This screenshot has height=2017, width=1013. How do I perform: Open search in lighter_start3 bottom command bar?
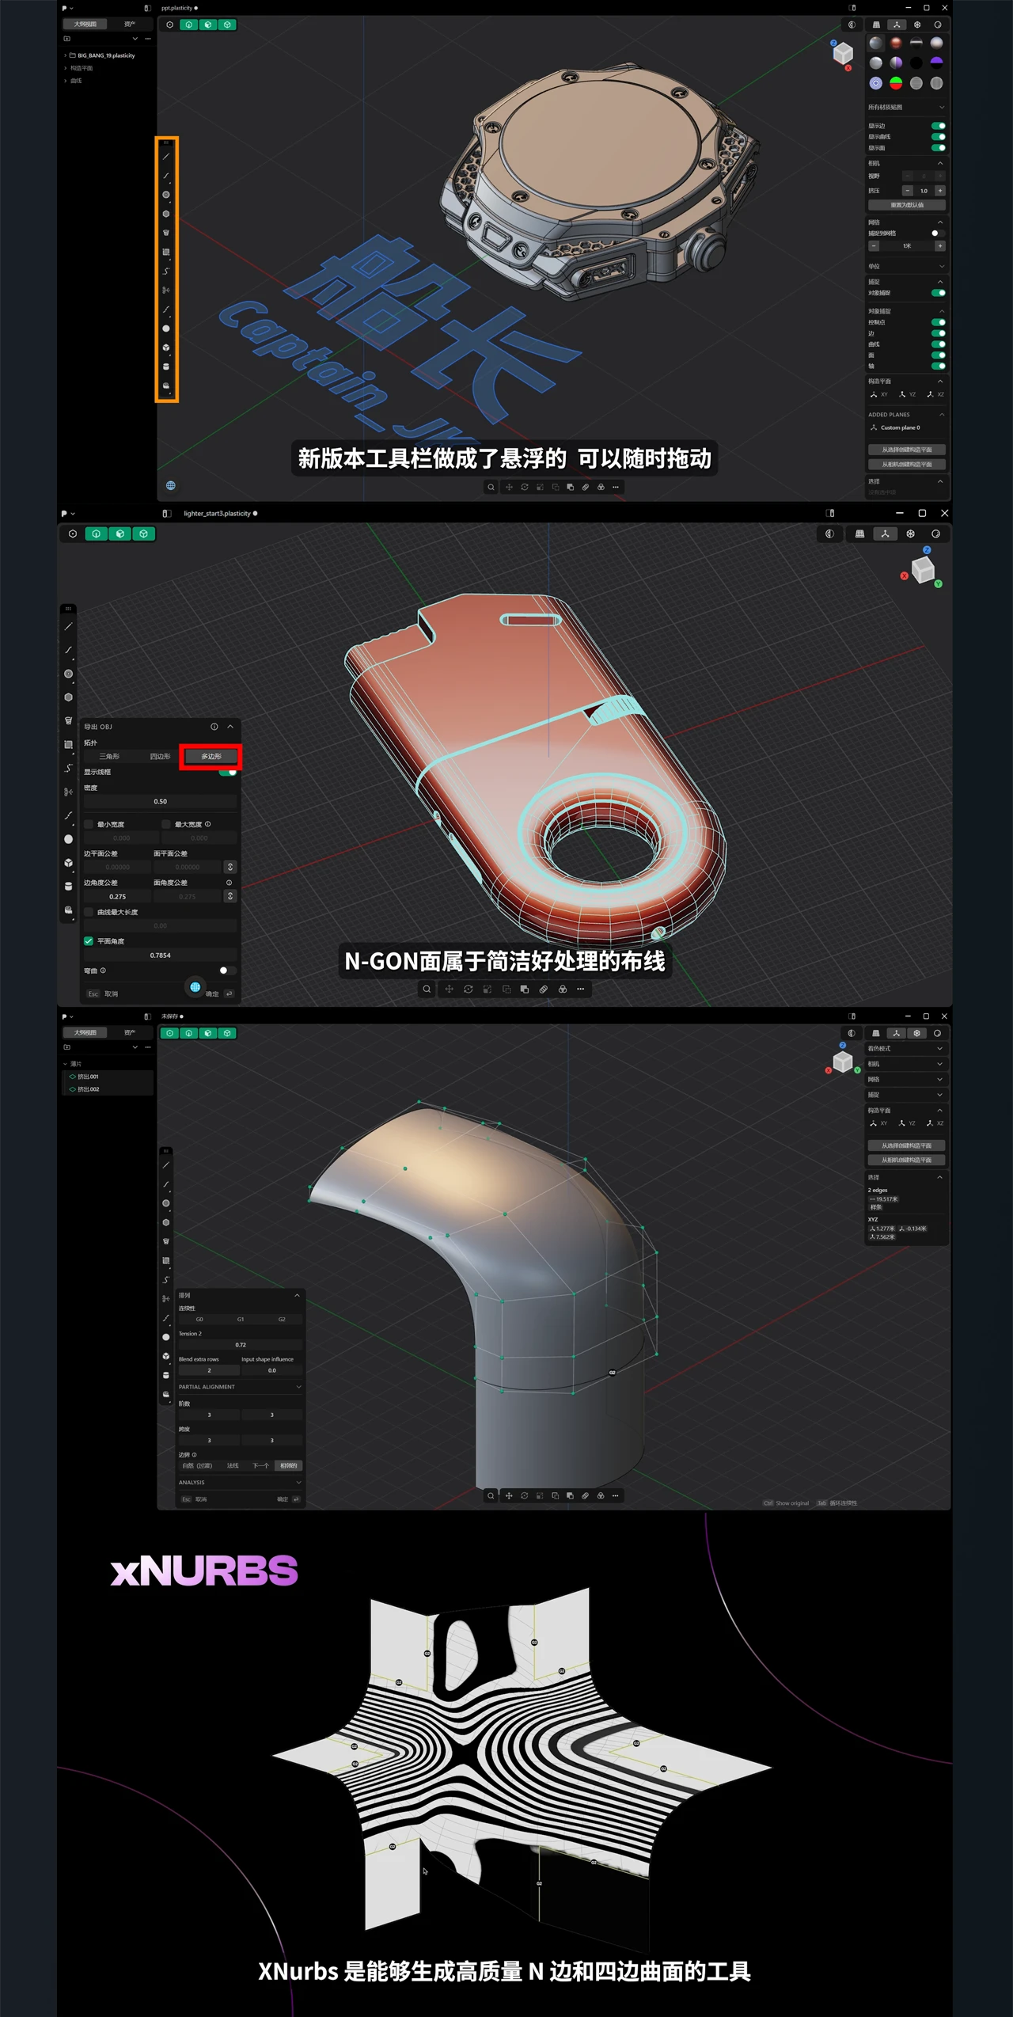pyautogui.click(x=427, y=989)
